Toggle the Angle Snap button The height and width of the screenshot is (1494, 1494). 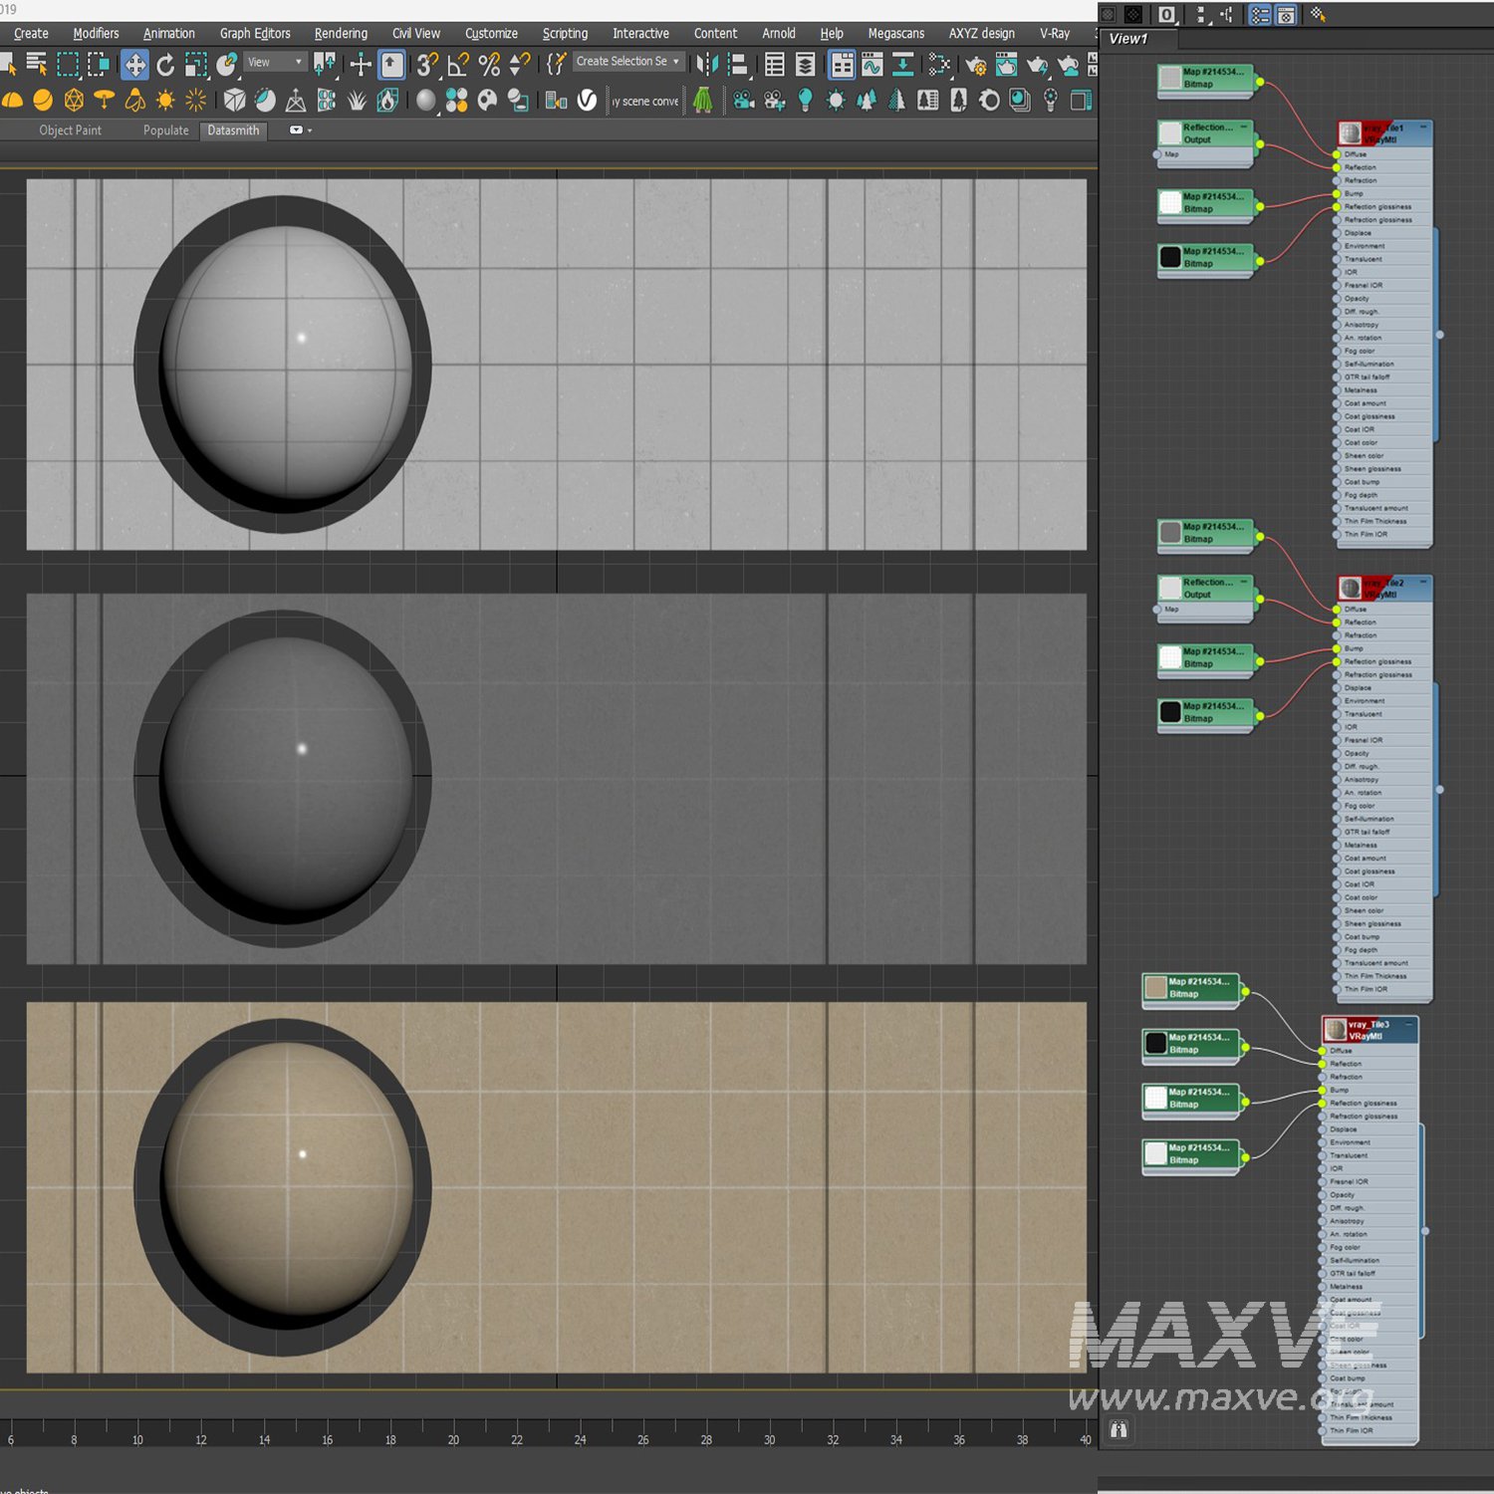458,66
